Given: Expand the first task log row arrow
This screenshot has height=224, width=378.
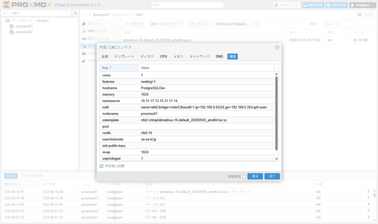Looking at the screenshot, I should 368,192.
